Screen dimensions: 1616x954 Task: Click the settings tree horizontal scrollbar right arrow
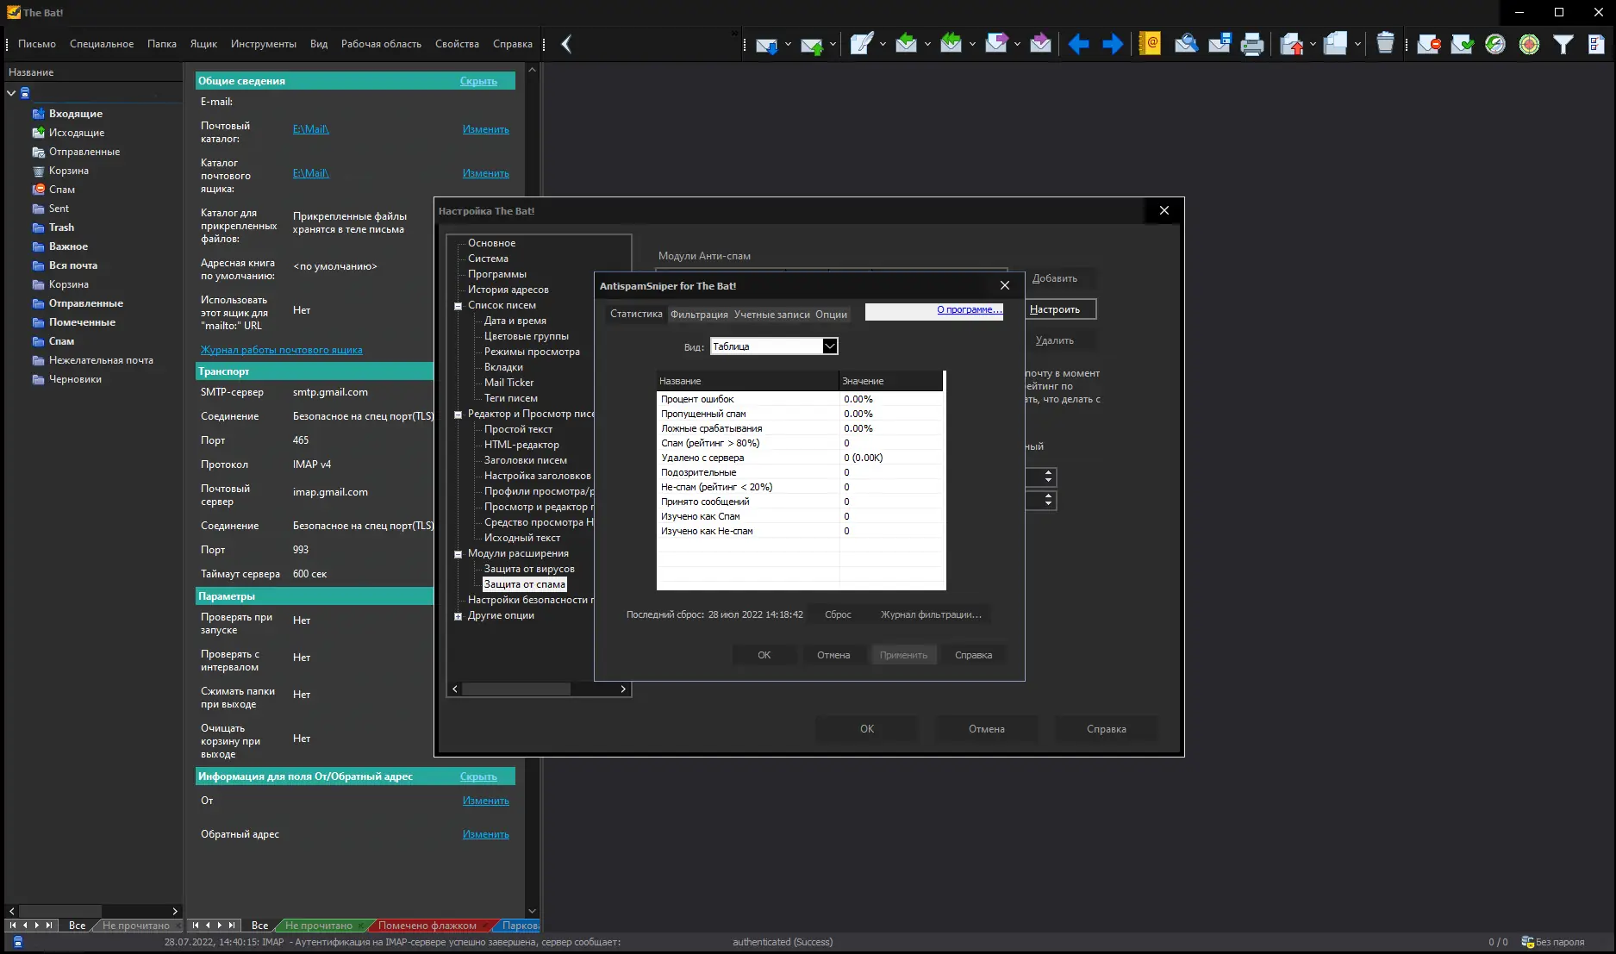623,689
